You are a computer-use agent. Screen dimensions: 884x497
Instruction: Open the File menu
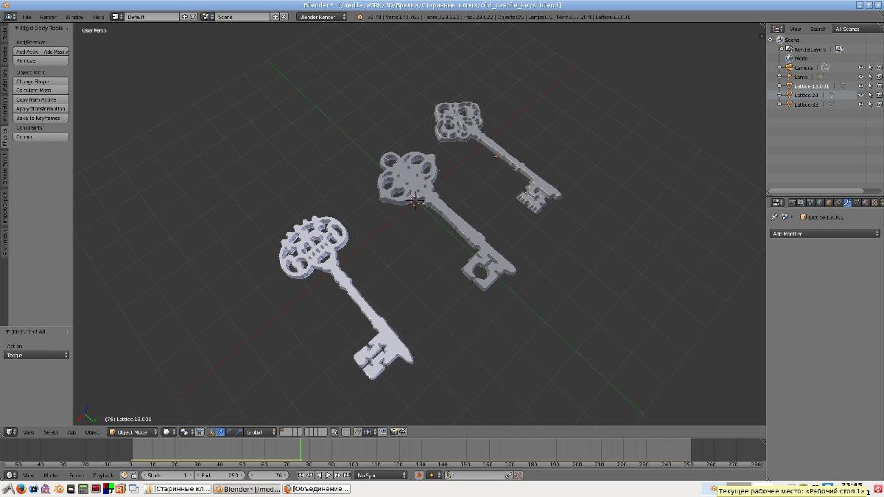(x=27, y=16)
